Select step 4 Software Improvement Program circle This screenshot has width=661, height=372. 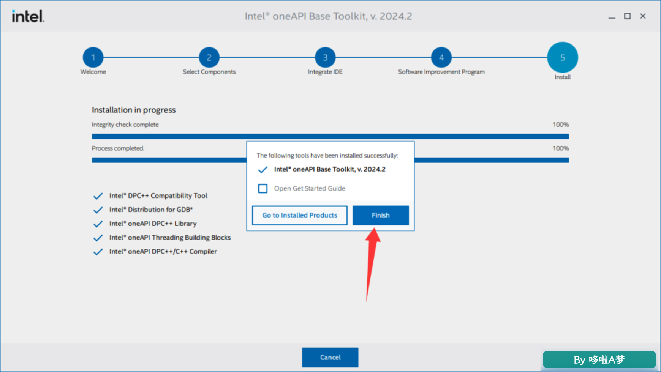click(x=441, y=57)
